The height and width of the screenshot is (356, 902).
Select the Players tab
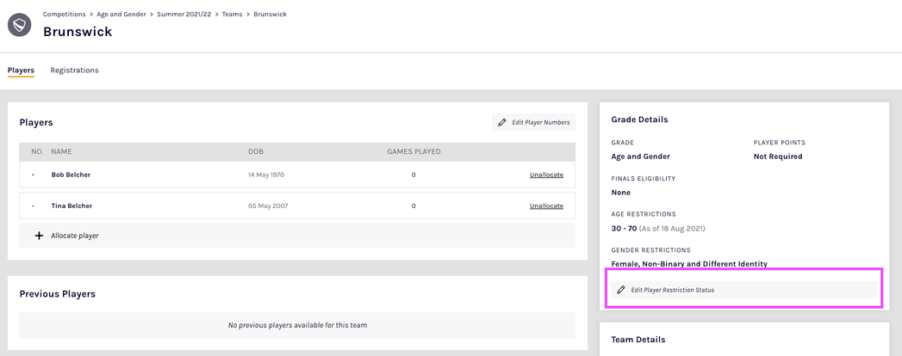coord(21,71)
